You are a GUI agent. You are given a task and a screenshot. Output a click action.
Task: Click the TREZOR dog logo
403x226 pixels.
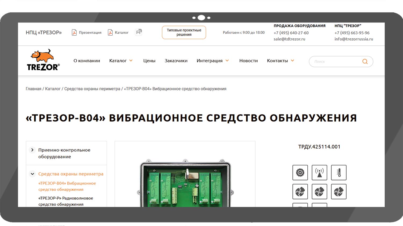[x=43, y=60]
